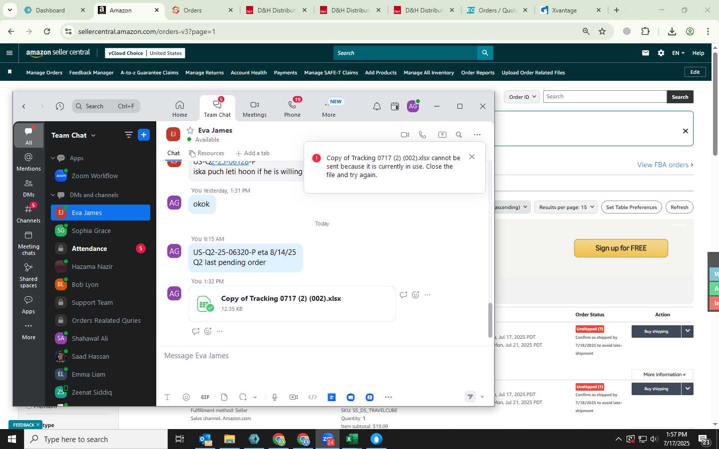Viewport: 719px width, 449px height.
Task: Share screen with Eva James
Action: 442,135
